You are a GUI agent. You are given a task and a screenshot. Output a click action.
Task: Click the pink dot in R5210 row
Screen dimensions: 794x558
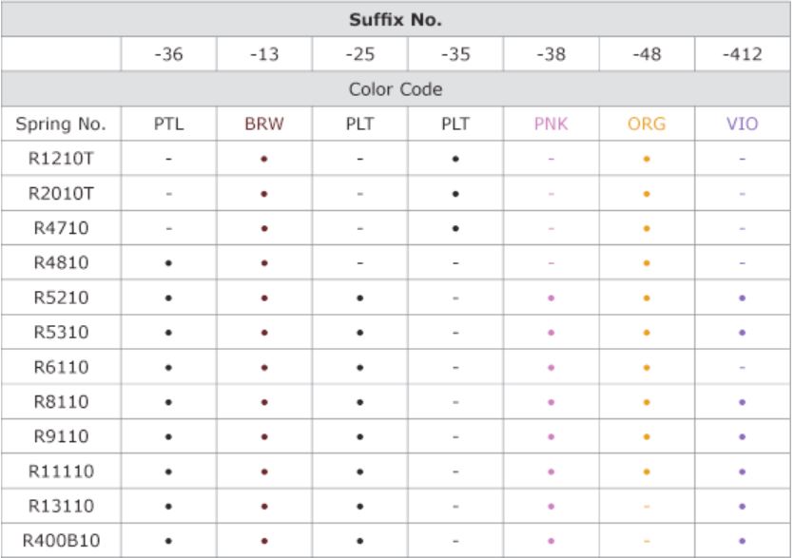[x=551, y=298]
